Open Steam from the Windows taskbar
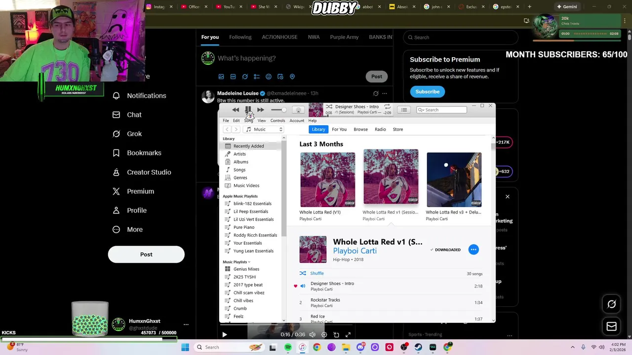 pos(418,347)
